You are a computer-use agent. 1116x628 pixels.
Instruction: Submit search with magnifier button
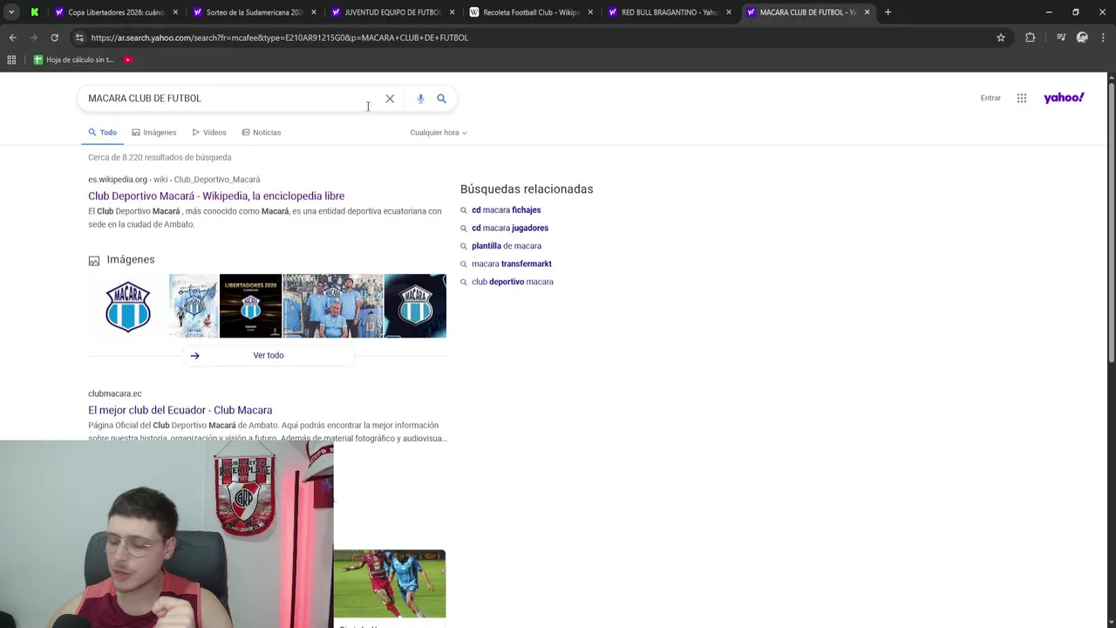(x=441, y=99)
